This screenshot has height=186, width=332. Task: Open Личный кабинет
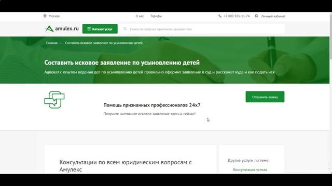tap(273, 16)
